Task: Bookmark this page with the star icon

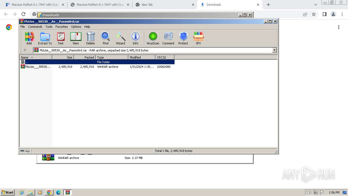Action: tap(314, 14)
